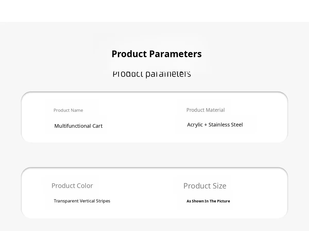
Task: Select the Product Color label
Action: tap(72, 186)
